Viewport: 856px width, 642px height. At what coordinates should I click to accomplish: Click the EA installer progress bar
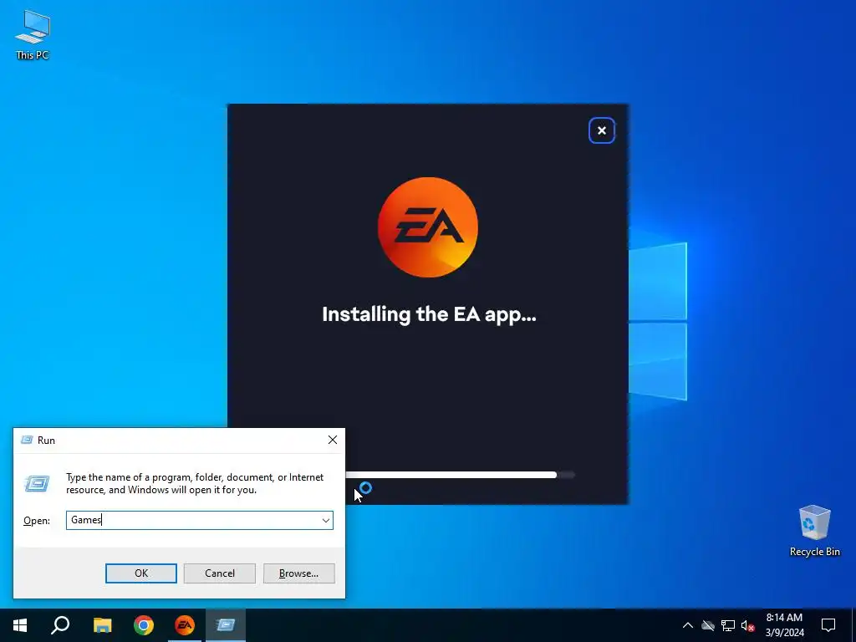pos(460,475)
